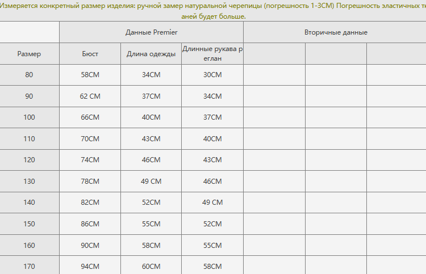Click the size 170 bust value 94CM
This screenshot has width=426, height=274.
click(x=90, y=266)
